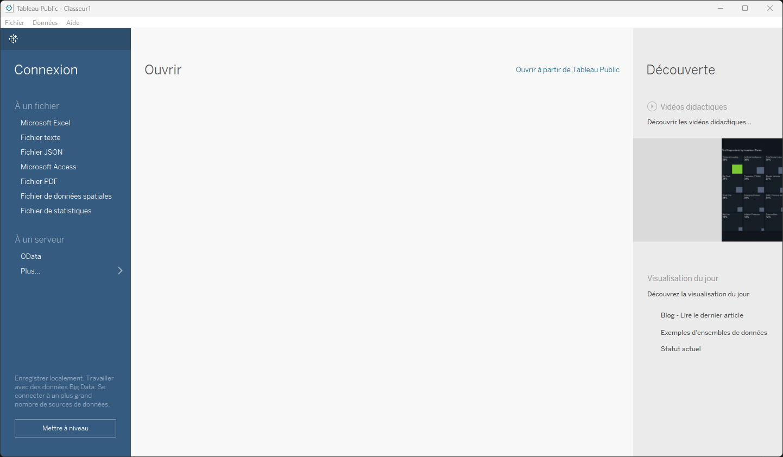Screen dimensions: 783x457
Task: Open Exemples d'ensembles de données link
Action: point(714,333)
